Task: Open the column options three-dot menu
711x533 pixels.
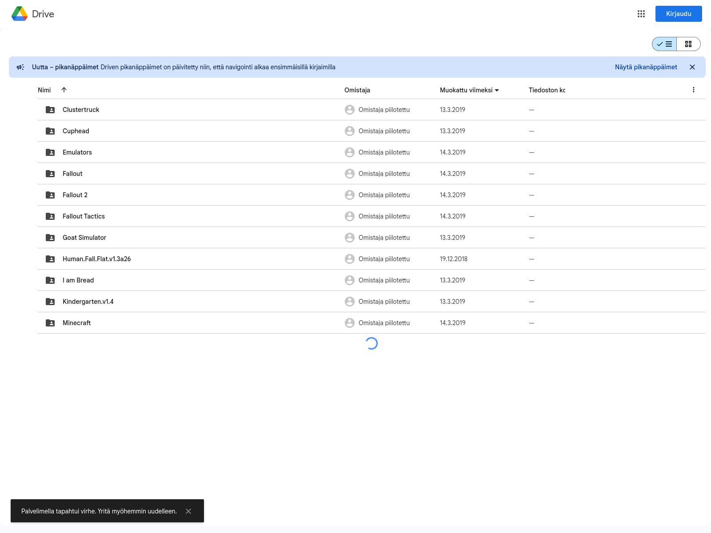Action: pyautogui.click(x=694, y=90)
